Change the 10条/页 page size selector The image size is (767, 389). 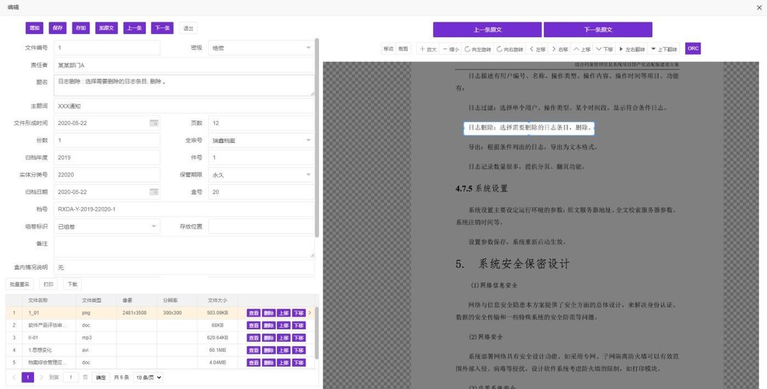[148, 378]
